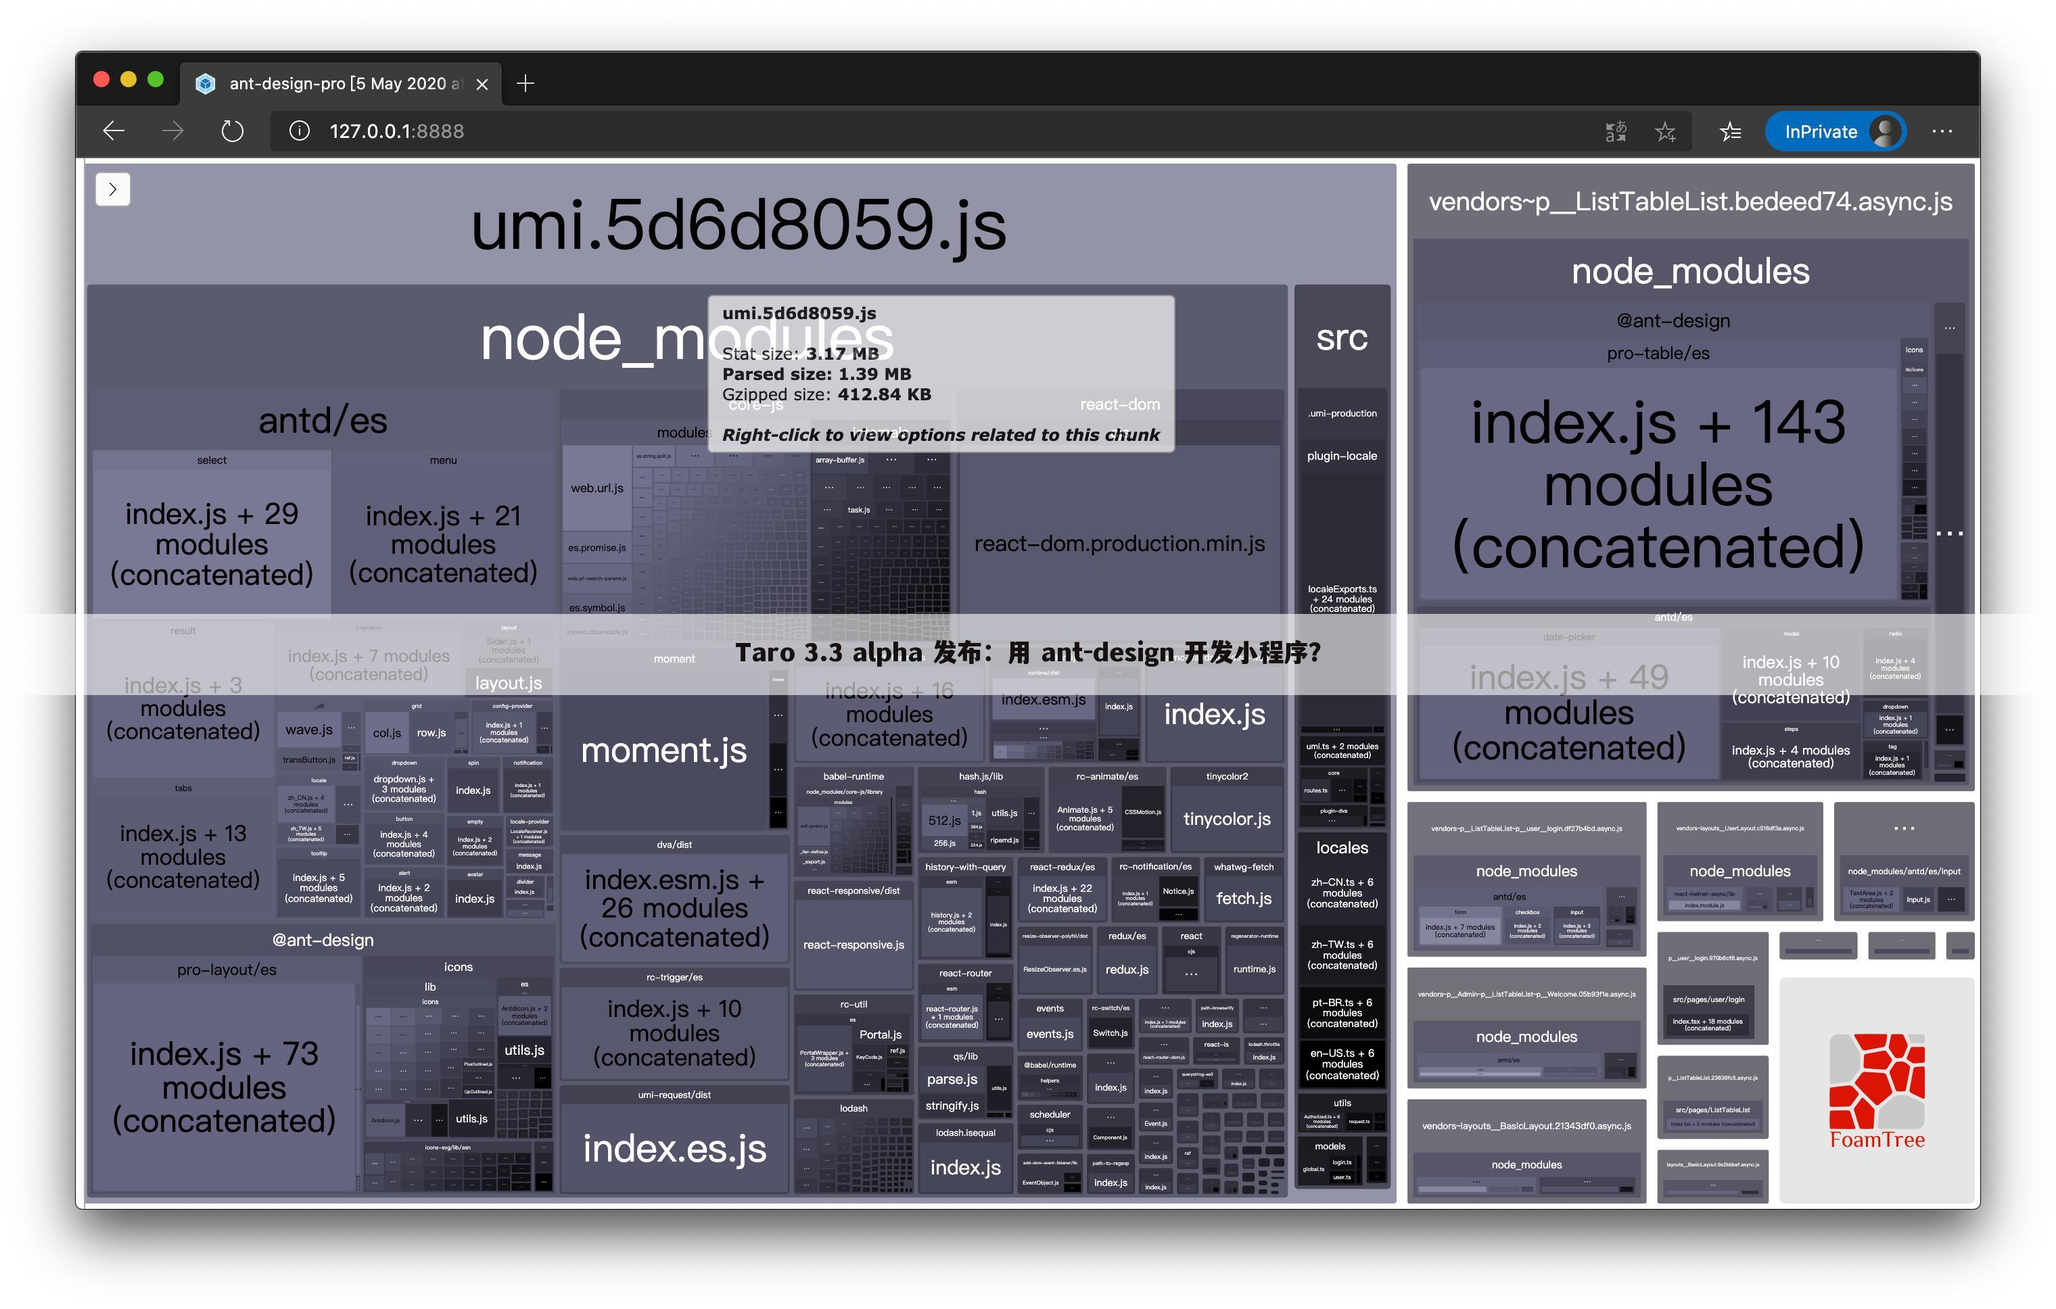2056x1309 pixels.
Task: Close the ant-design-pro tab
Action: pyautogui.click(x=482, y=84)
